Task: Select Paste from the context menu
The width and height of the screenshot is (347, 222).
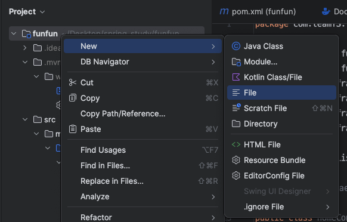Action: click(142, 129)
